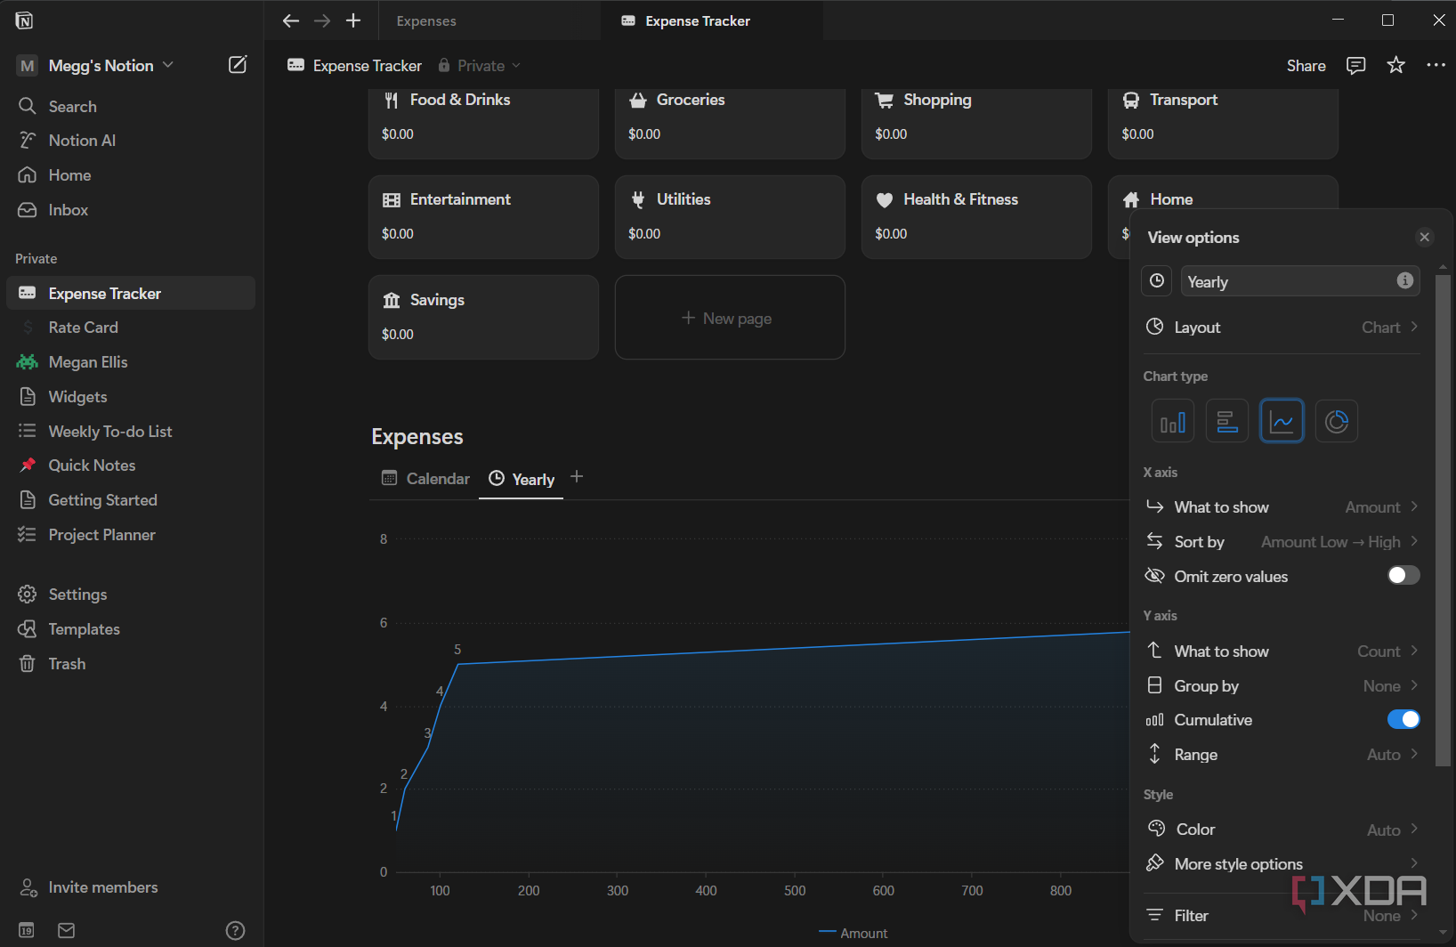Select the Expense Tracker window tab
This screenshot has height=947, width=1456.
pyautogui.click(x=712, y=20)
